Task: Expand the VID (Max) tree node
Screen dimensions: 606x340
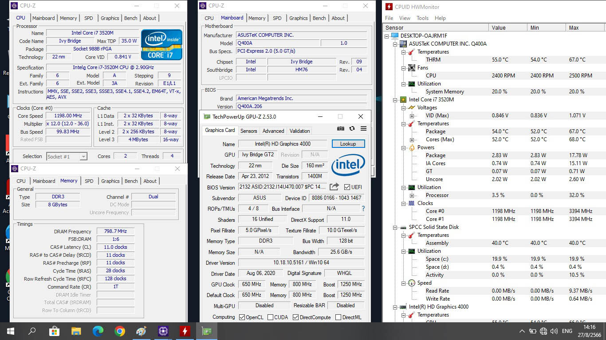Action: (x=412, y=116)
